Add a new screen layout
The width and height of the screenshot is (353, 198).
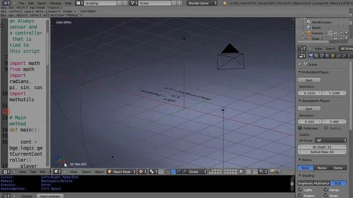pyautogui.click(x=120, y=3)
